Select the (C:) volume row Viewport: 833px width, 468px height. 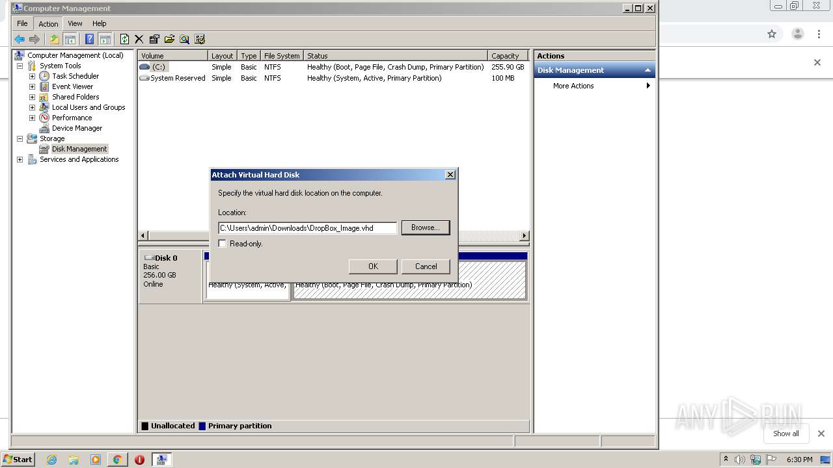click(333, 67)
